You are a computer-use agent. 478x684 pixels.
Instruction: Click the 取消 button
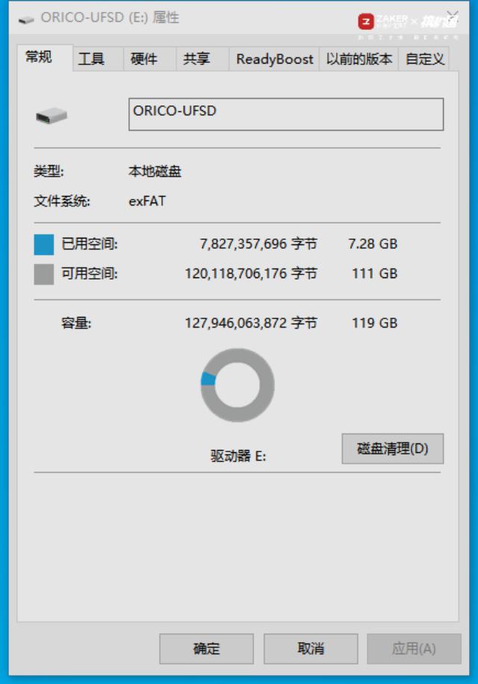pos(311,649)
